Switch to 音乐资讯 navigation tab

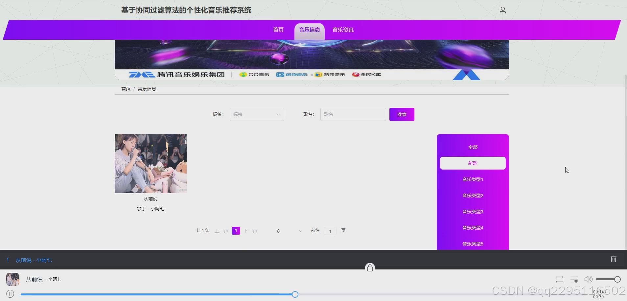343,30
